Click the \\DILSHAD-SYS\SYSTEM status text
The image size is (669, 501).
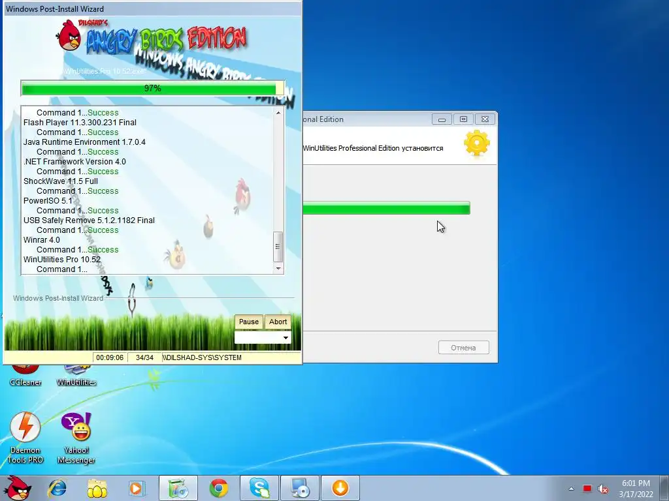pyautogui.click(x=202, y=357)
